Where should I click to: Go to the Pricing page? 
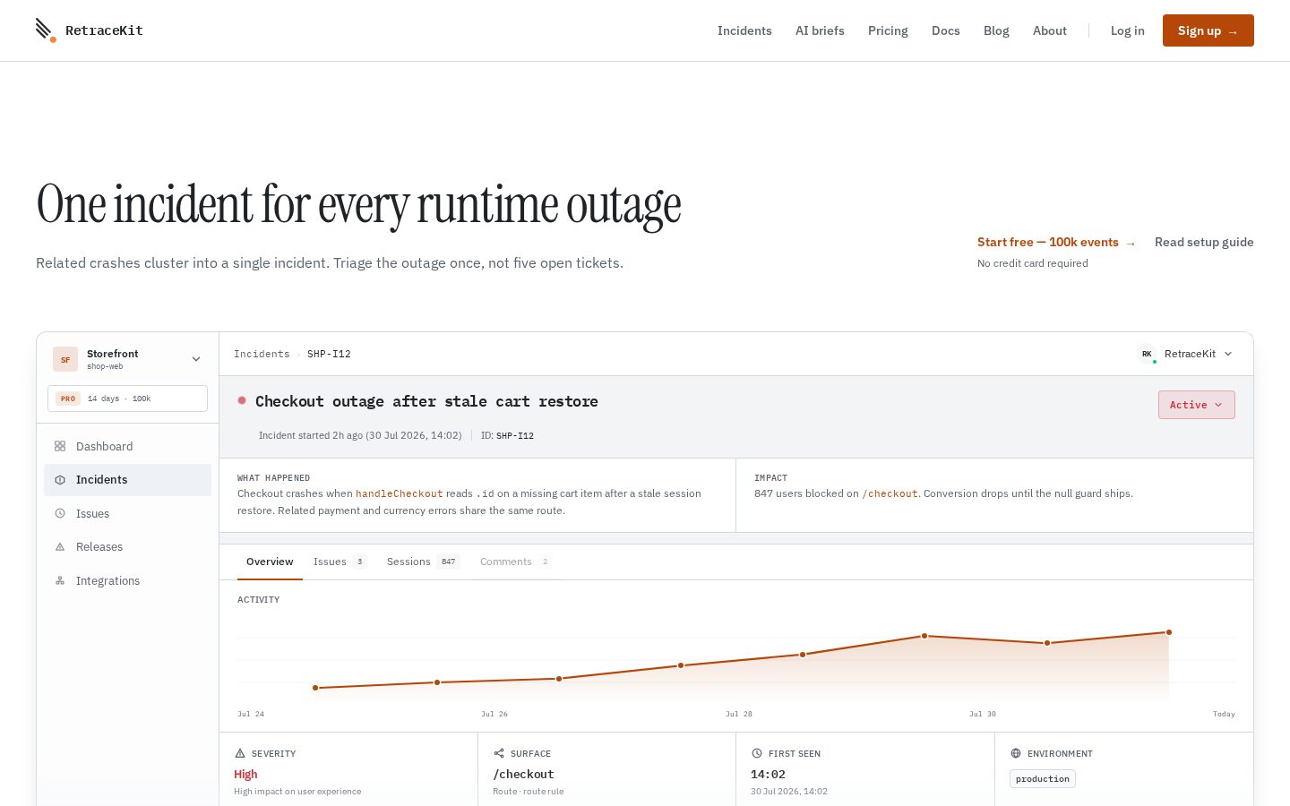pos(888,30)
